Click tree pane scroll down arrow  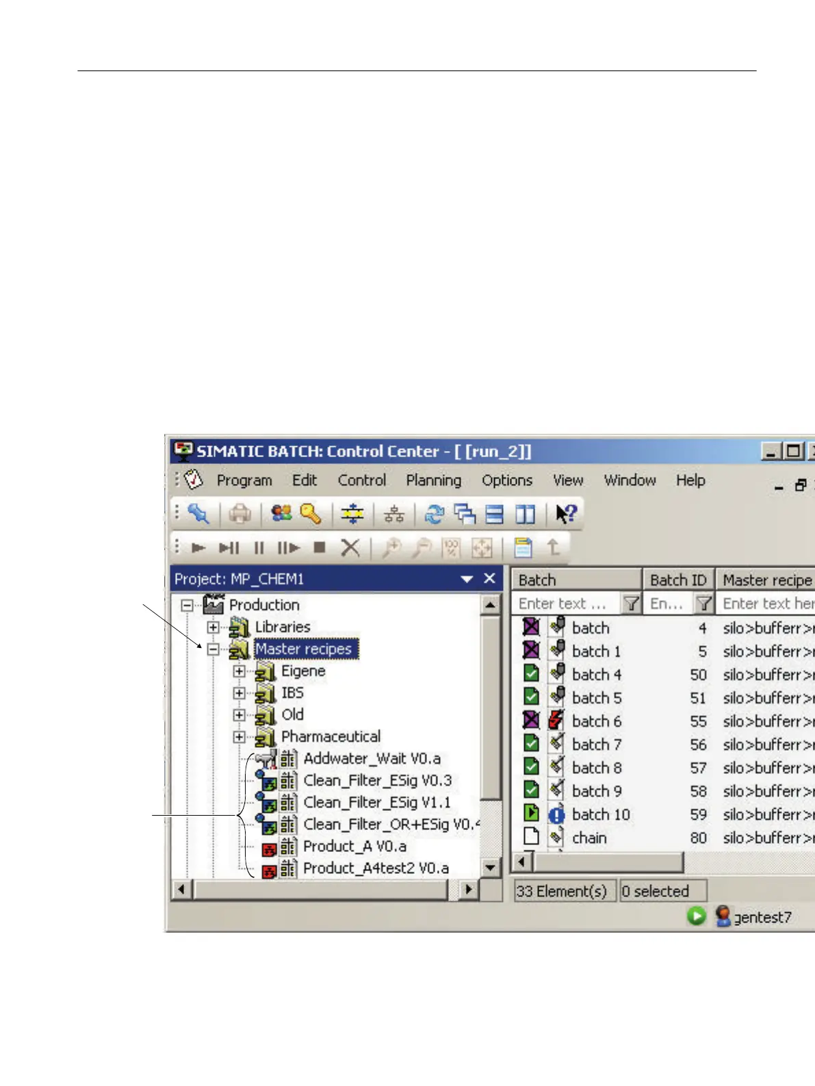point(490,868)
